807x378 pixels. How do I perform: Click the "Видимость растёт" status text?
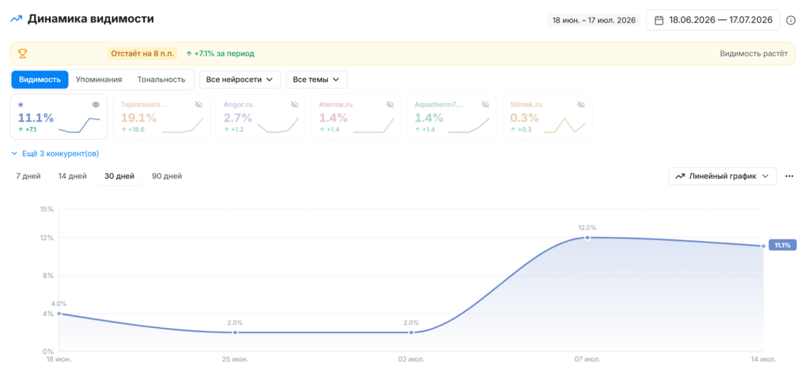(754, 54)
